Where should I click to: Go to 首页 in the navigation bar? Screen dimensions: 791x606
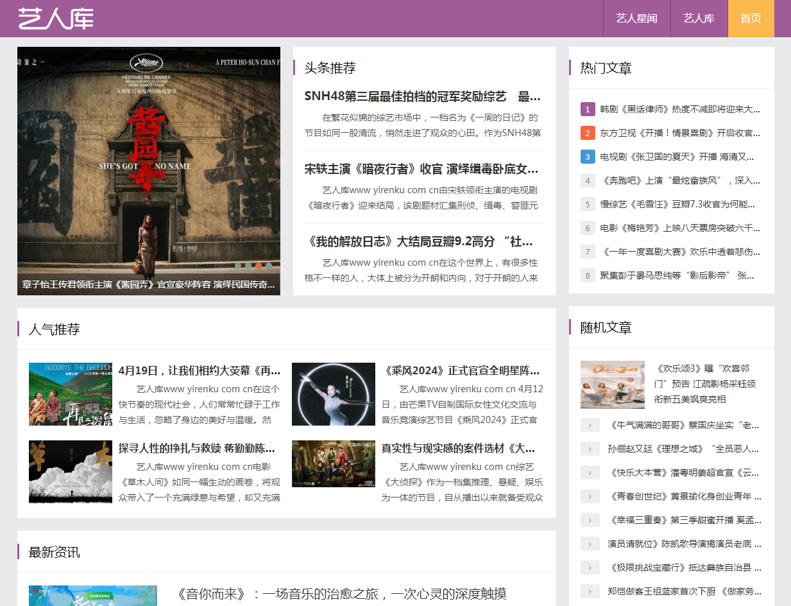point(751,19)
